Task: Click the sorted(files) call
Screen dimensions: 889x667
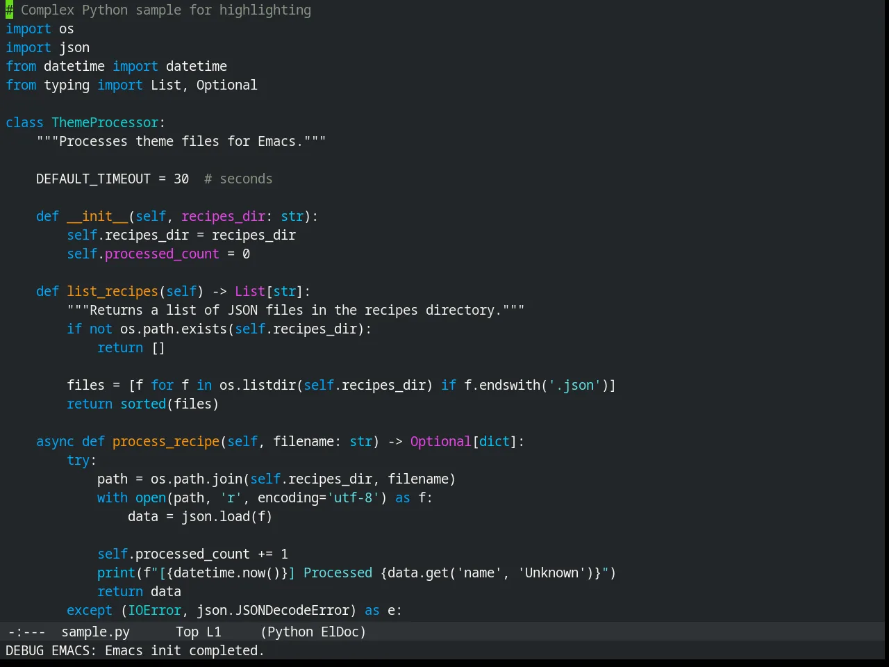Action: pyautogui.click(x=169, y=404)
